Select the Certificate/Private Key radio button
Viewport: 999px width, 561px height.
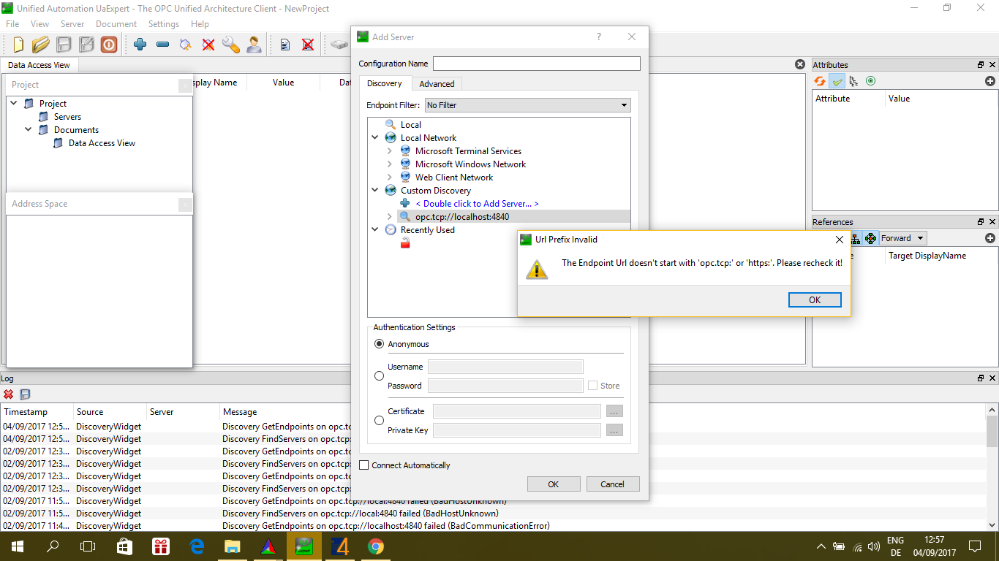pos(379,421)
